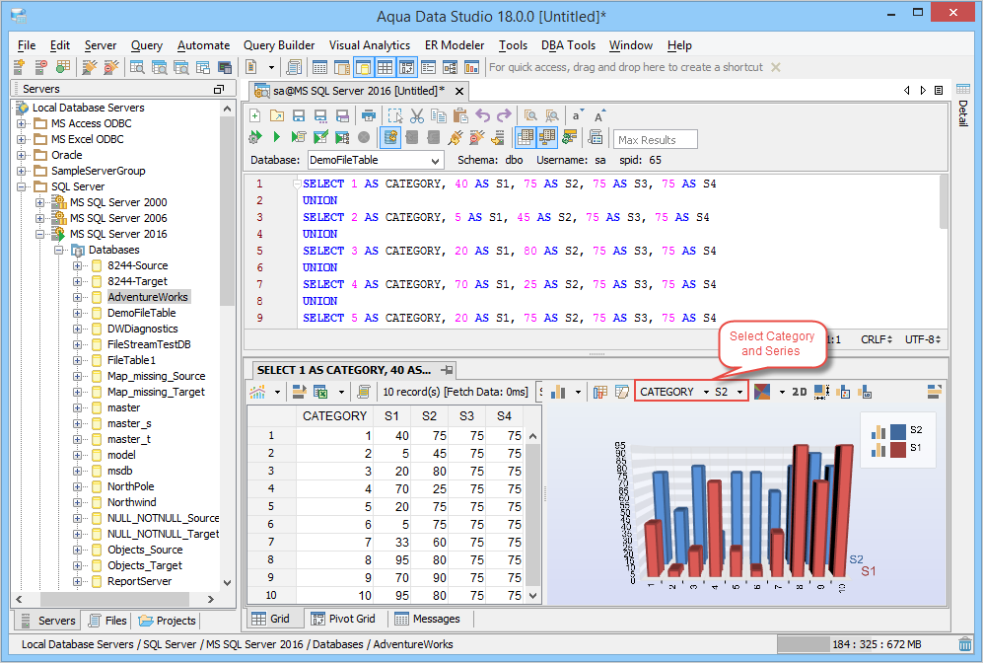
Task: Click the red S1 legend swatch
Action: (898, 449)
